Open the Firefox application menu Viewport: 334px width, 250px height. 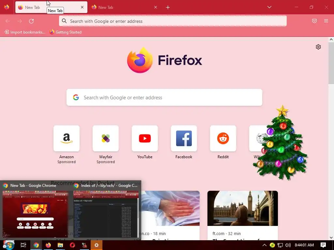[326, 21]
